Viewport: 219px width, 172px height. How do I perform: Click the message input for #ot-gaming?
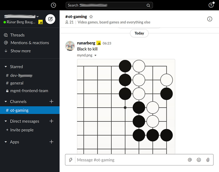[x=131, y=160]
